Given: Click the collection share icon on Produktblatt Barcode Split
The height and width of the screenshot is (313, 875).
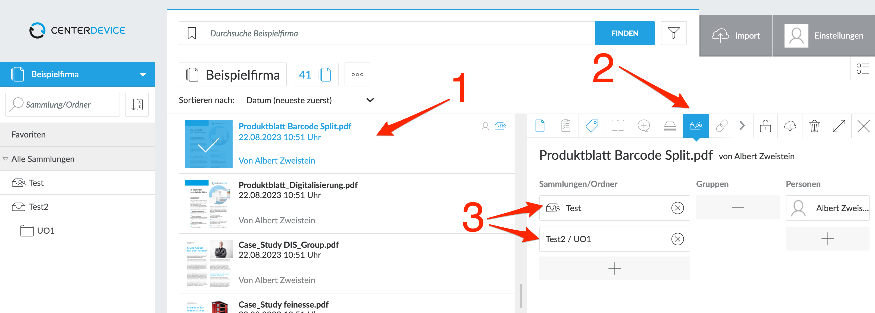Looking at the screenshot, I should (x=500, y=126).
